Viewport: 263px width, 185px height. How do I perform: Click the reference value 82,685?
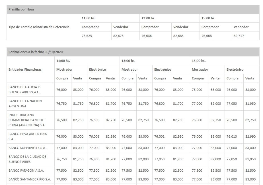[178, 36]
